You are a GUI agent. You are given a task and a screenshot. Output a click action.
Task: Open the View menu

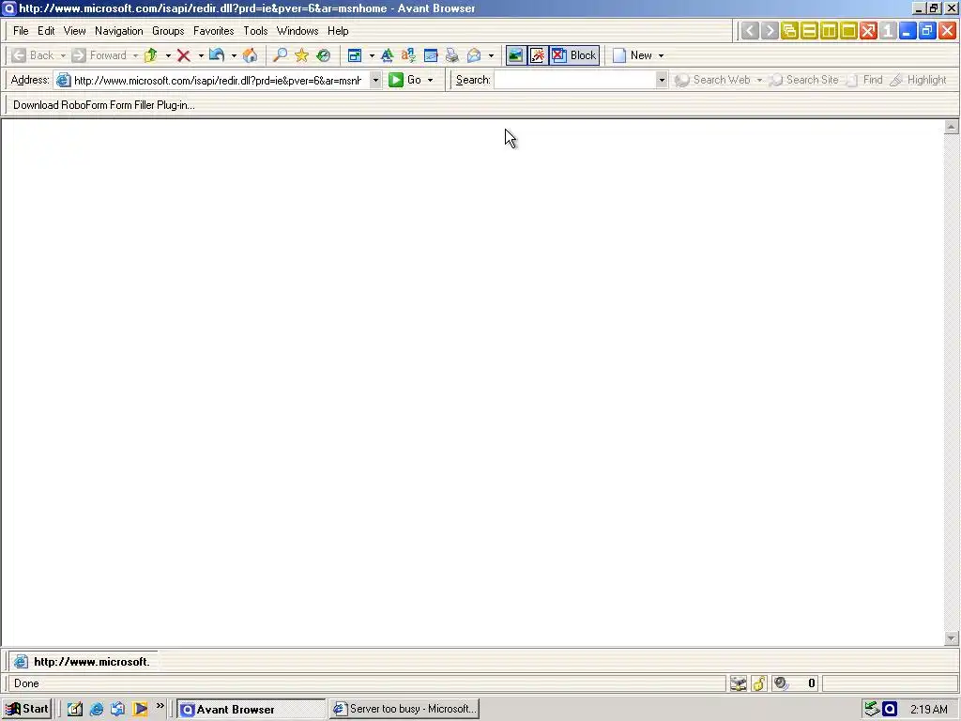[75, 31]
